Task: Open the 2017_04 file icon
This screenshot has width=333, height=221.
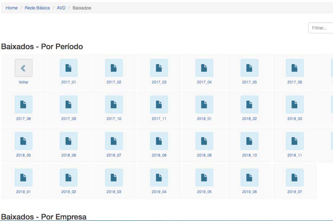Action: click(x=204, y=68)
